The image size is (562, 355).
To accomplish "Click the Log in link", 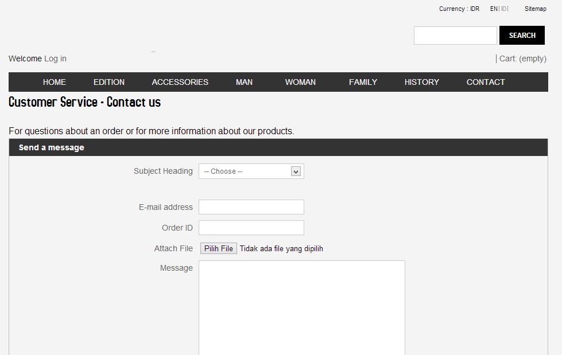I will [x=55, y=58].
